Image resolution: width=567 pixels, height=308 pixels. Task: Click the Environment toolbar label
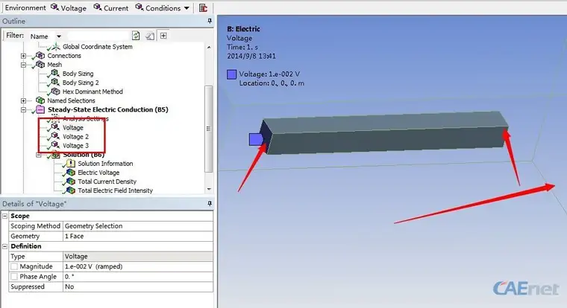point(25,7)
